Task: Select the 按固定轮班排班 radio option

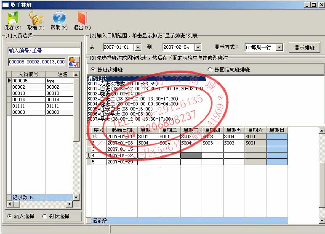Action: pos(210,70)
